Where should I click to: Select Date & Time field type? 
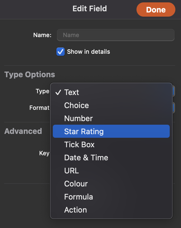tap(111, 157)
